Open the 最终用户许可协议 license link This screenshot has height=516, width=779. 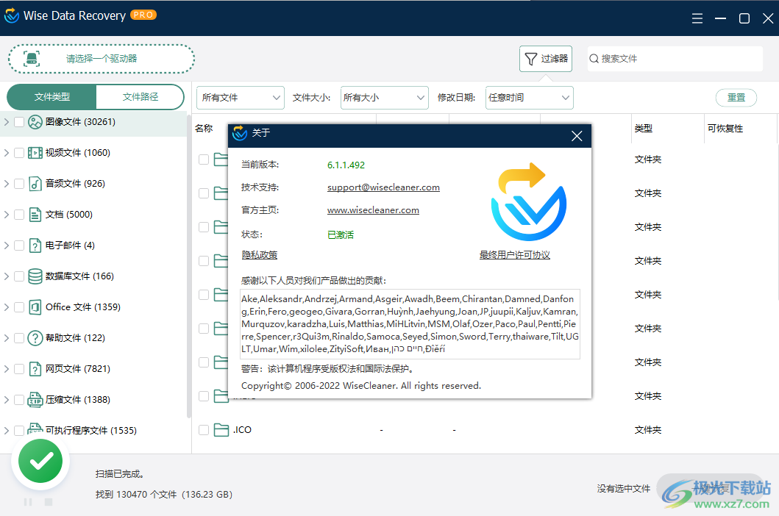[515, 255]
